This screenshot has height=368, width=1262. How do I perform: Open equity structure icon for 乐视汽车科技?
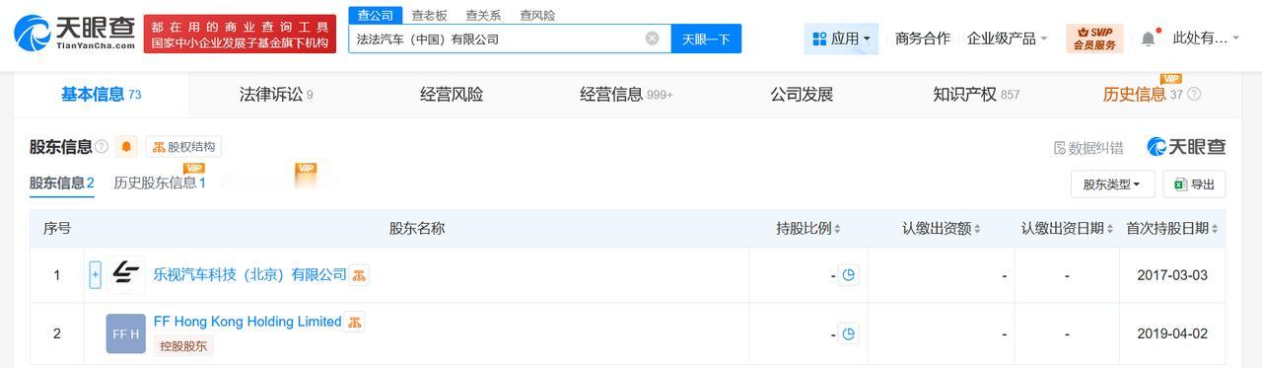359,274
